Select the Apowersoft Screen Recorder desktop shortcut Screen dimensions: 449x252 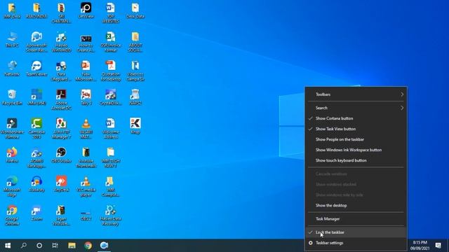pyautogui.click(x=36, y=42)
